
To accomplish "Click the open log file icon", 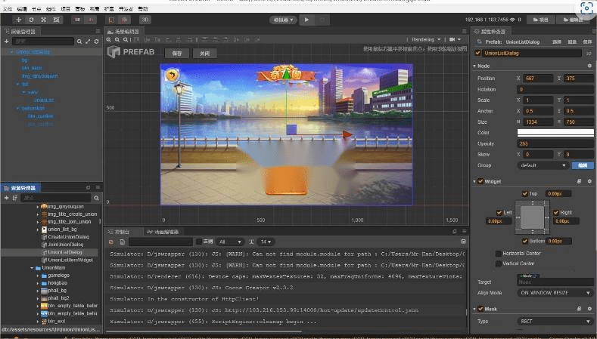I will pyautogui.click(x=123, y=242).
